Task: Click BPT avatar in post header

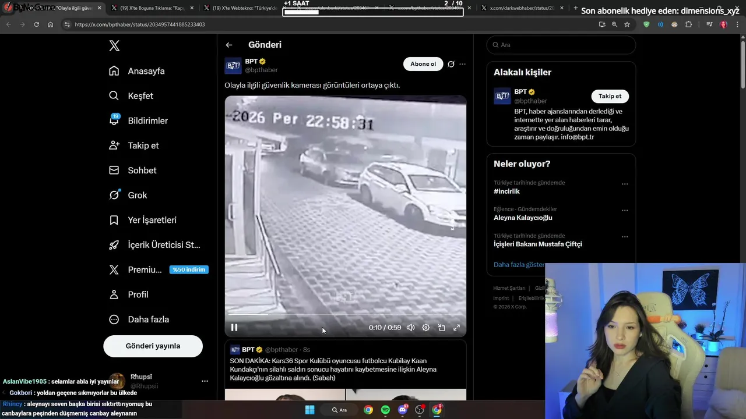Action: click(x=233, y=66)
